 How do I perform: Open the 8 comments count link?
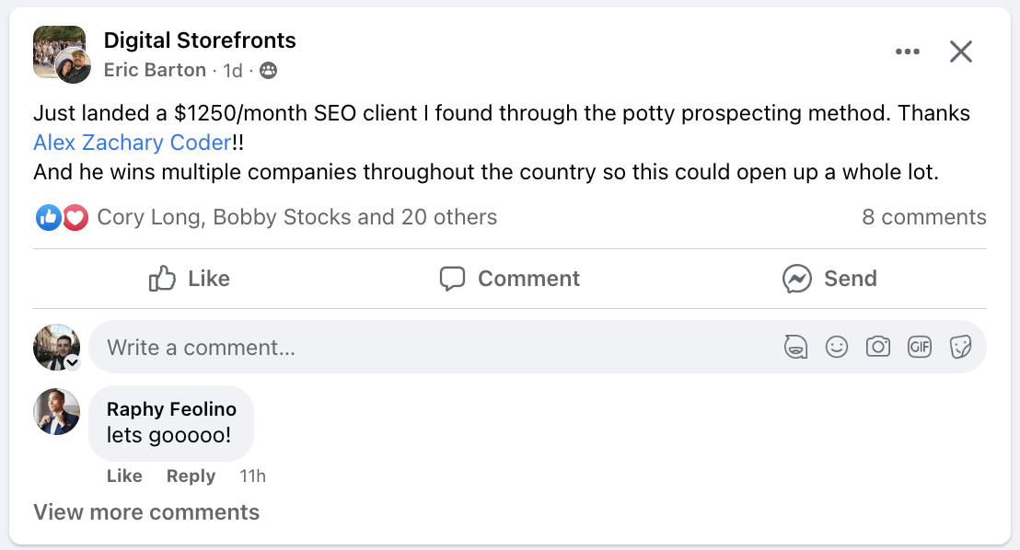click(923, 217)
